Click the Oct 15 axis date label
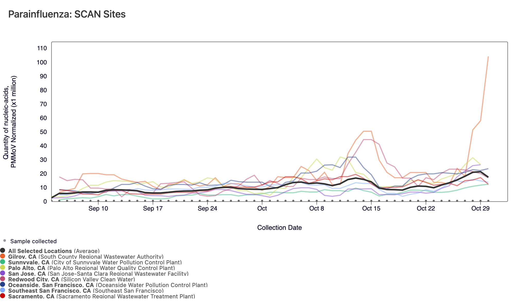Image resolution: width=518 pixels, height=303 pixels. (x=371, y=209)
